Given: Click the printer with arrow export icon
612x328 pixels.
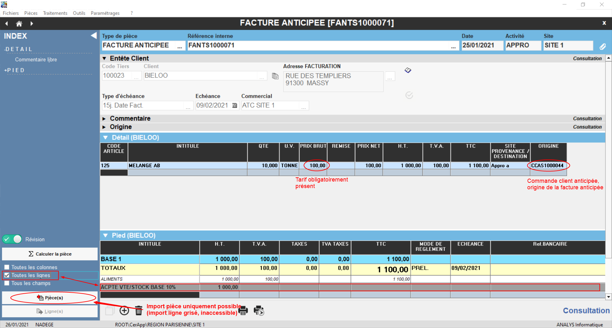Looking at the screenshot, I should [259, 310].
